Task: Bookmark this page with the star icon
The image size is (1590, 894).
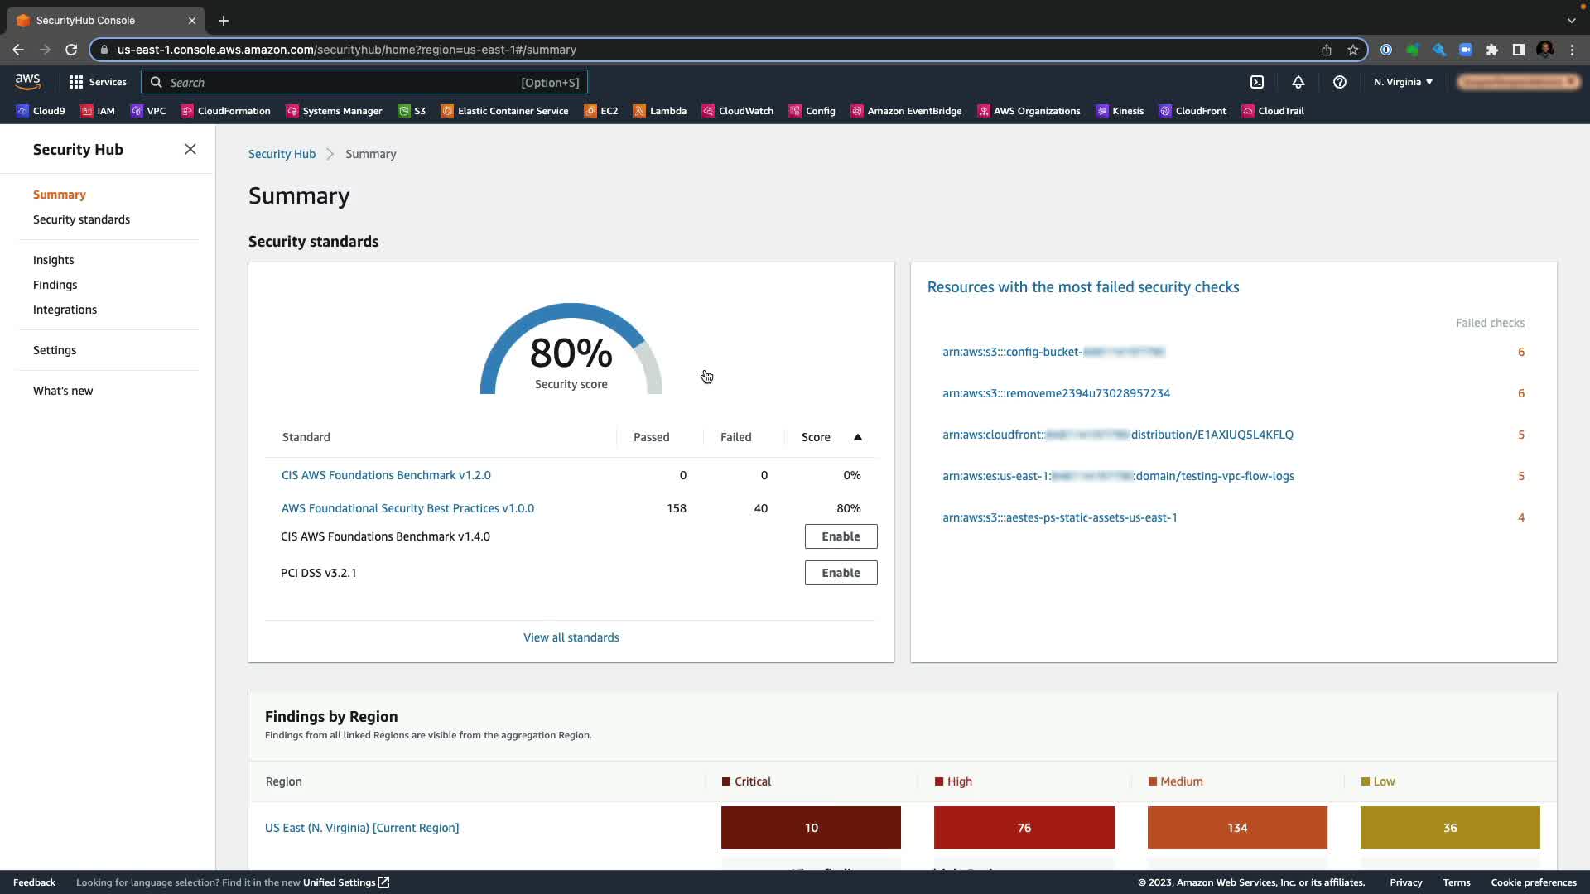Action: (1353, 50)
